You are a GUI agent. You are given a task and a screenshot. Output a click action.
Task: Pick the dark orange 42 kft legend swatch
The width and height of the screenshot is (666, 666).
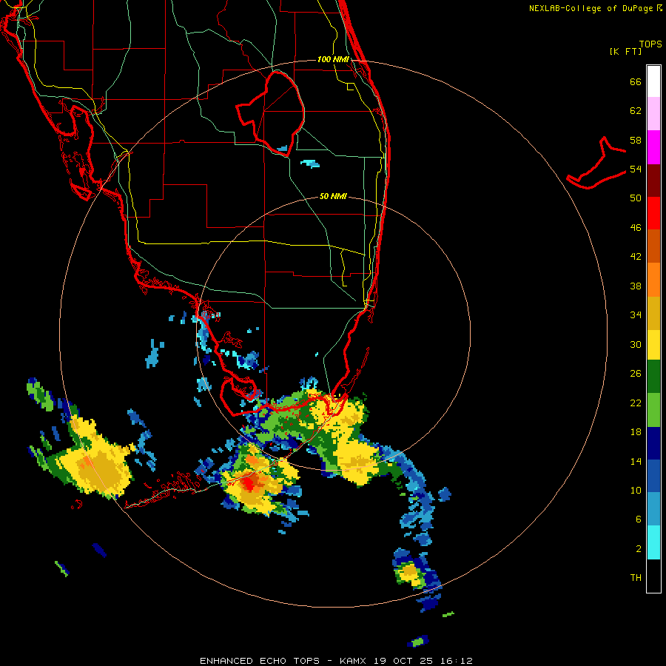point(653,246)
